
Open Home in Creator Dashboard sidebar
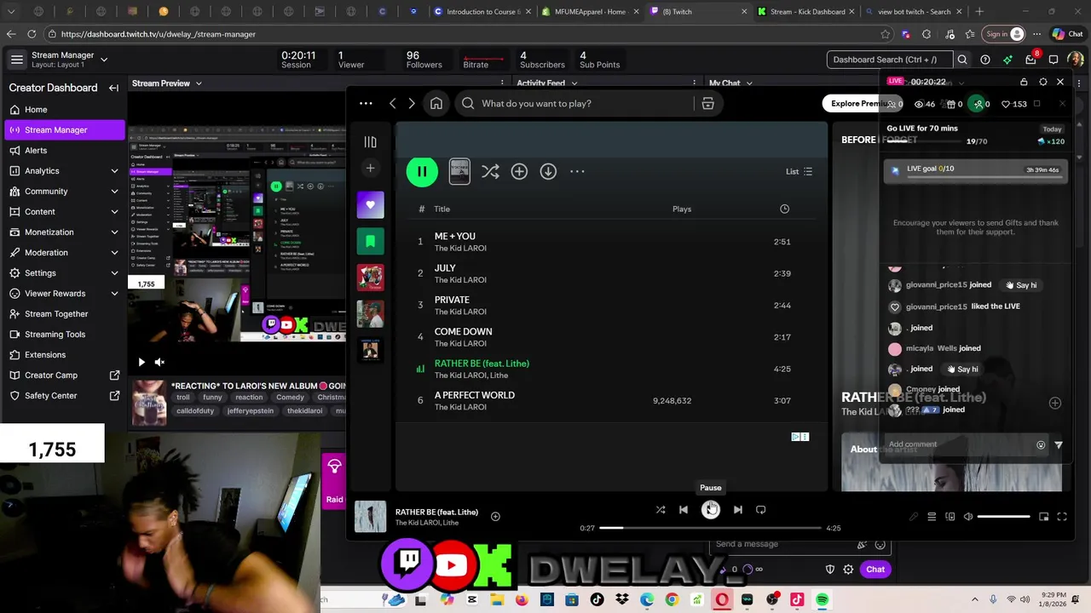point(64,110)
